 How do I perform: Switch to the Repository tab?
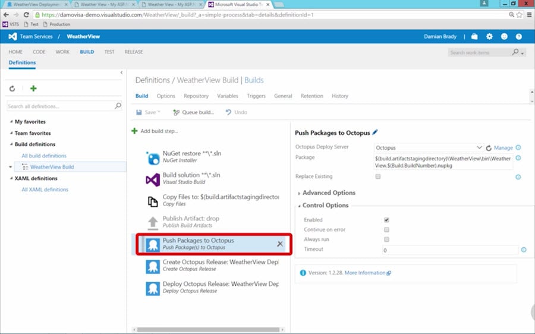196,96
